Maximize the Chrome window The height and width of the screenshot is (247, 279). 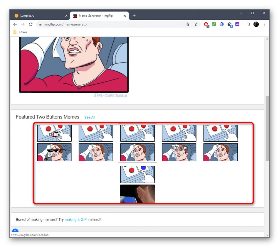(x=252, y=13)
